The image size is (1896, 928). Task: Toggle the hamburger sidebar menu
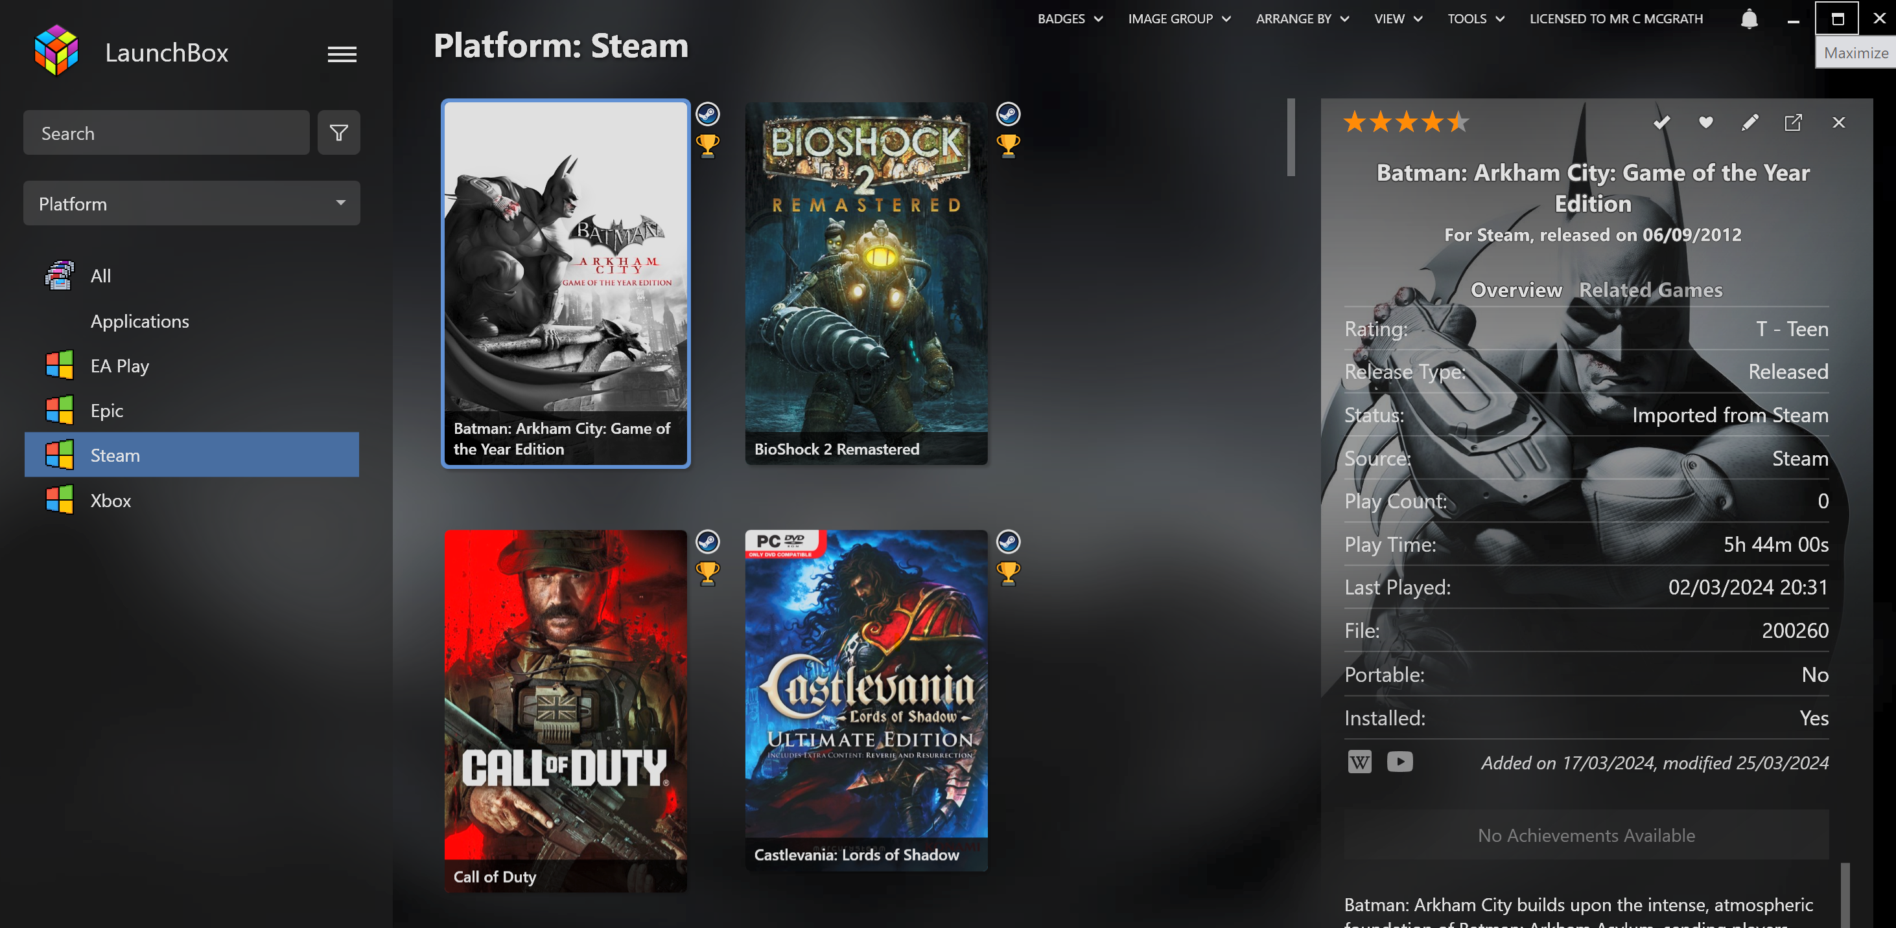tap(342, 54)
